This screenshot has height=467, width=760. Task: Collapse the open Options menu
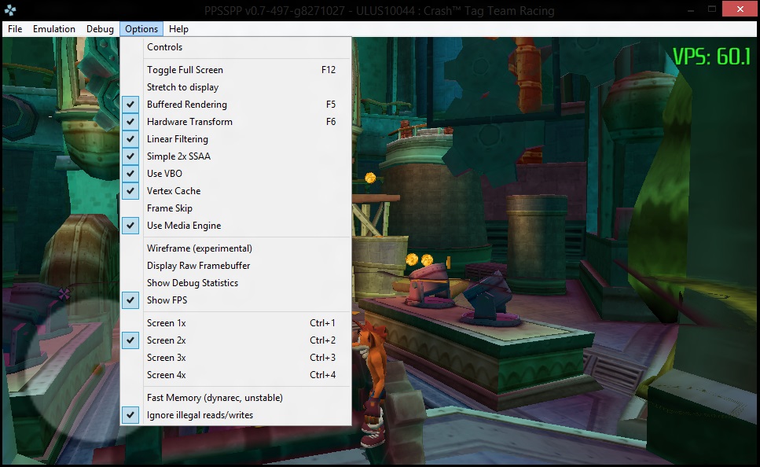pos(141,29)
